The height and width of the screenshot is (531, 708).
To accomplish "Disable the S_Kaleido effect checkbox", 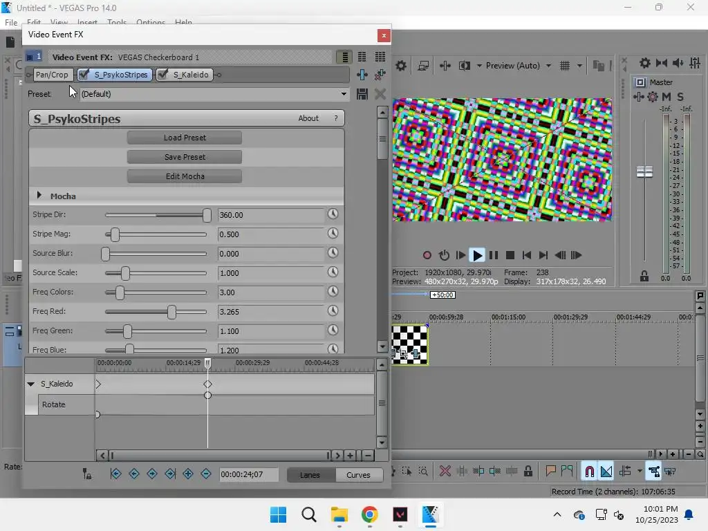I will click(x=163, y=75).
